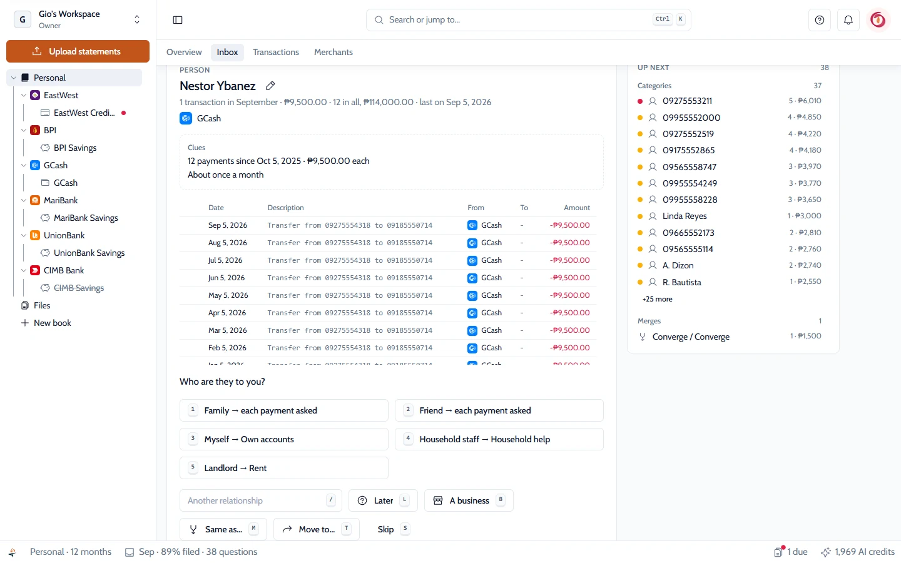Collapse the Personal book tree
Viewport: 901px width, 563px height.
pos(14,78)
